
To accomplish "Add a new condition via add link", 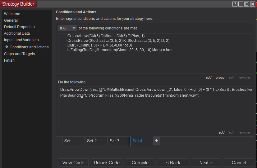I will coord(209,78).
